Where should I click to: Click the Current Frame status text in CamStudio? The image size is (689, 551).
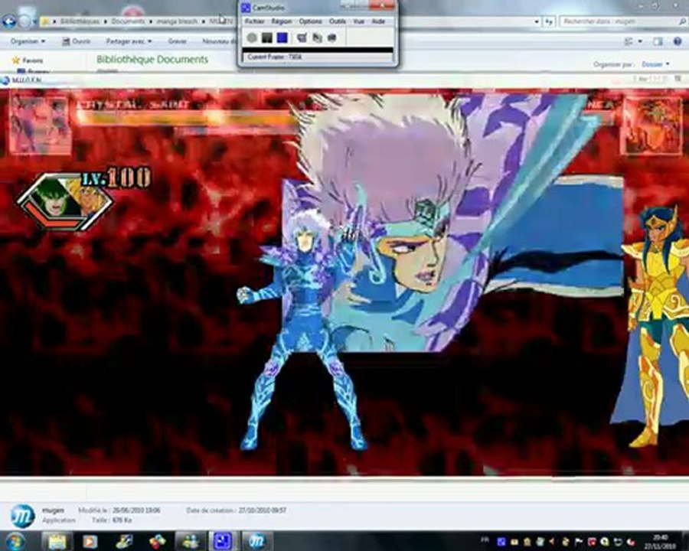pos(275,57)
